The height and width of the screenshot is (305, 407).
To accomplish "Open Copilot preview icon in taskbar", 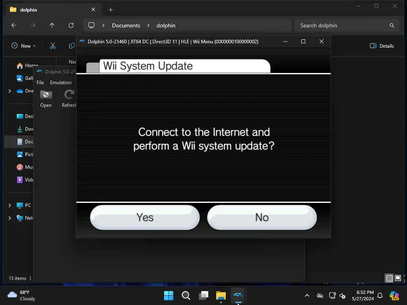I will [394, 295].
